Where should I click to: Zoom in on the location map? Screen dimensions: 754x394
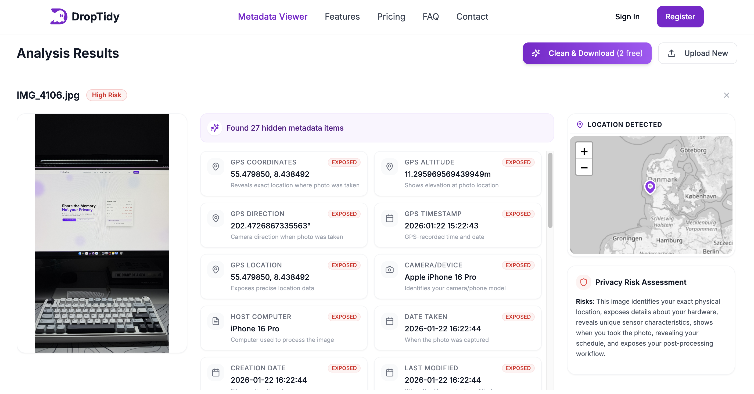[x=584, y=151]
